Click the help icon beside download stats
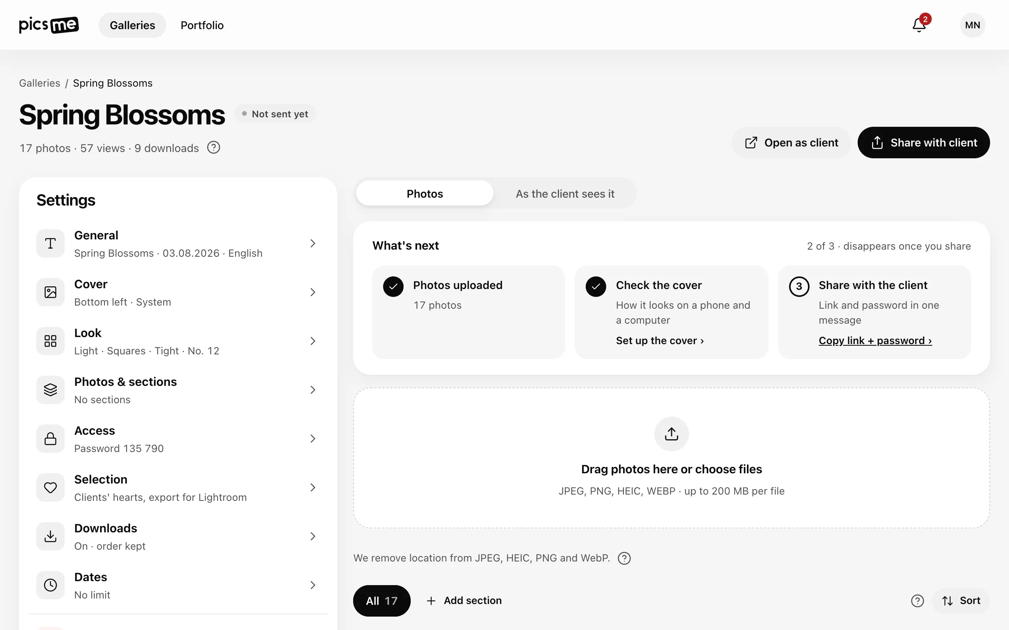 pos(214,148)
